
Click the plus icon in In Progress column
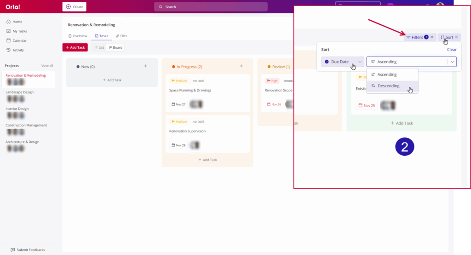coord(241,66)
